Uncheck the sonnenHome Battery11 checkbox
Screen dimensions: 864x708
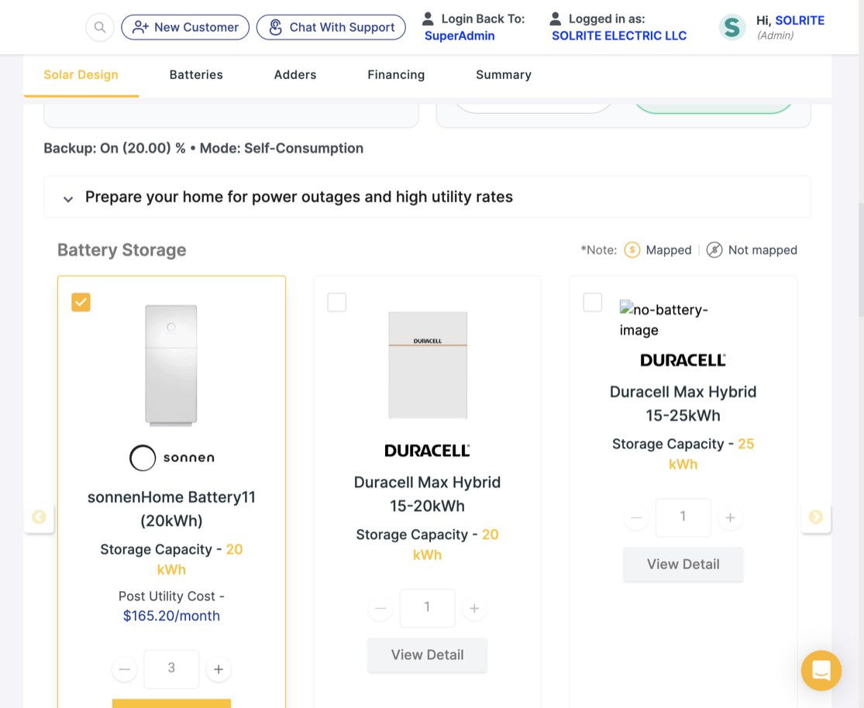81,302
